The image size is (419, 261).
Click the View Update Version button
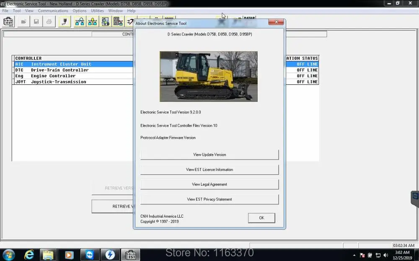click(x=209, y=155)
